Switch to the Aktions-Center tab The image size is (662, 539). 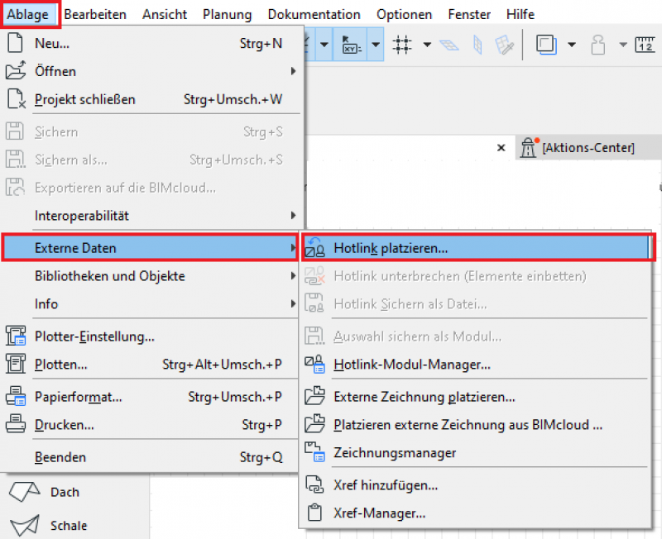588,147
